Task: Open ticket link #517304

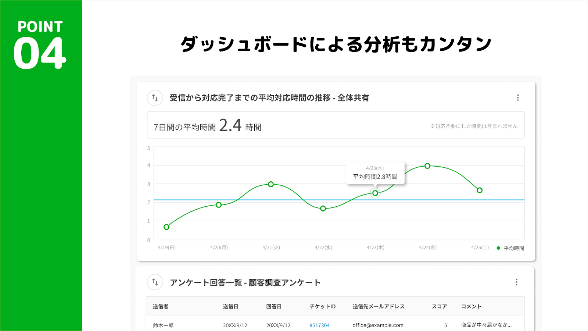Action: pos(319,325)
